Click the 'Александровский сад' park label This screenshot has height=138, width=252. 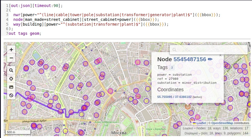point(106,123)
